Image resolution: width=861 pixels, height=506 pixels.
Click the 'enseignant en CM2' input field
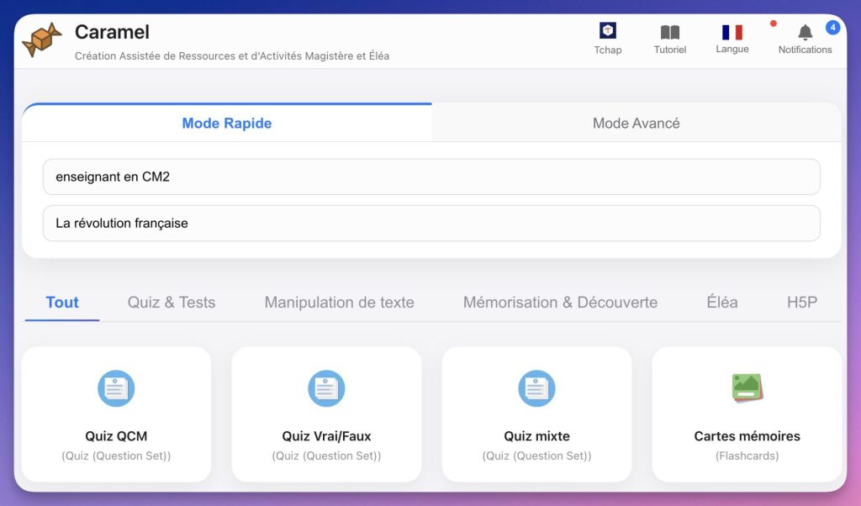pos(431,177)
